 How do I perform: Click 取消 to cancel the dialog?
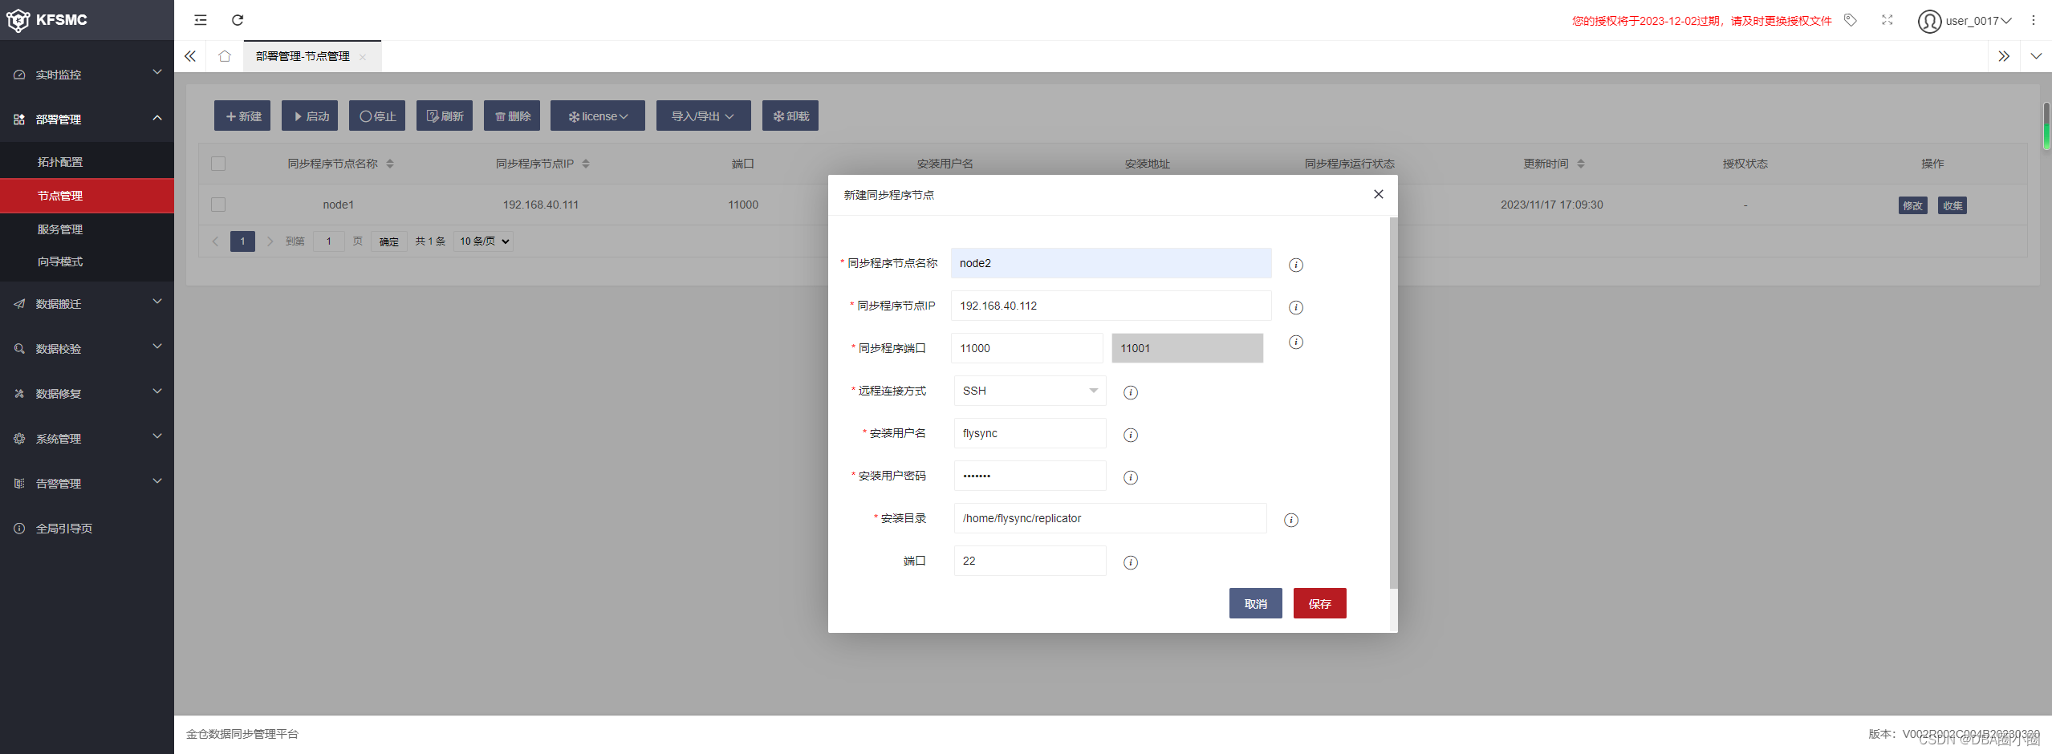[x=1256, y=603]
